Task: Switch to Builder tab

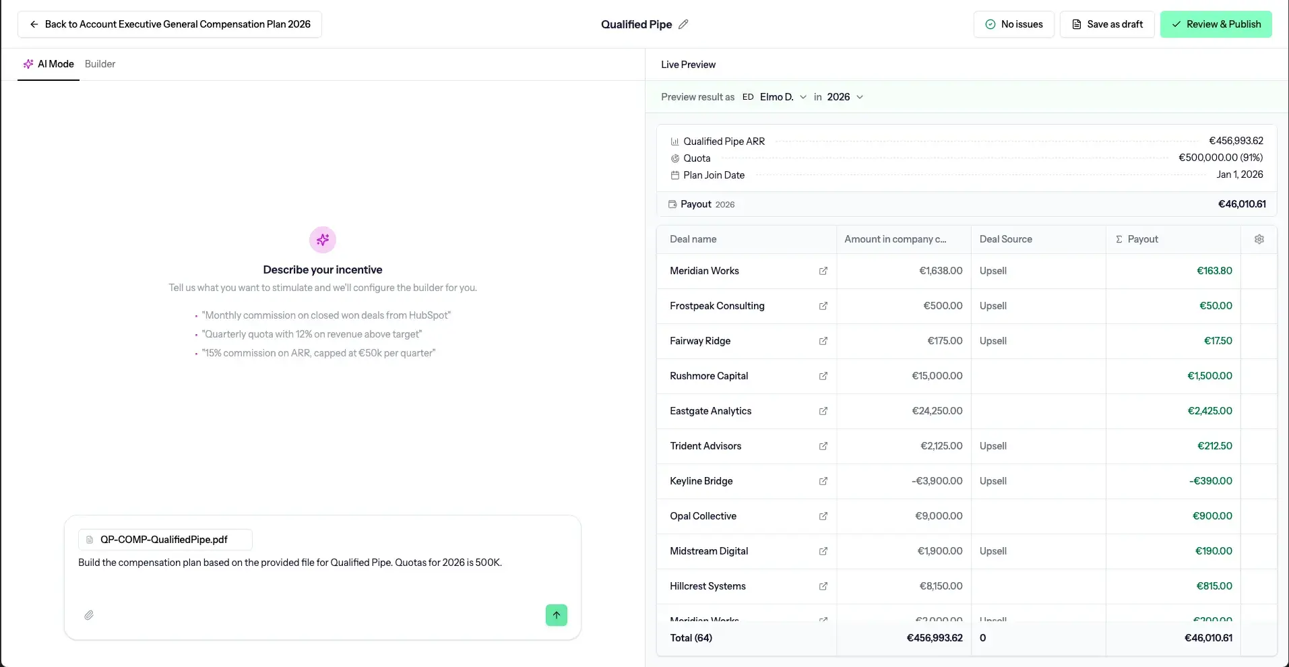Action: point(100,64)
